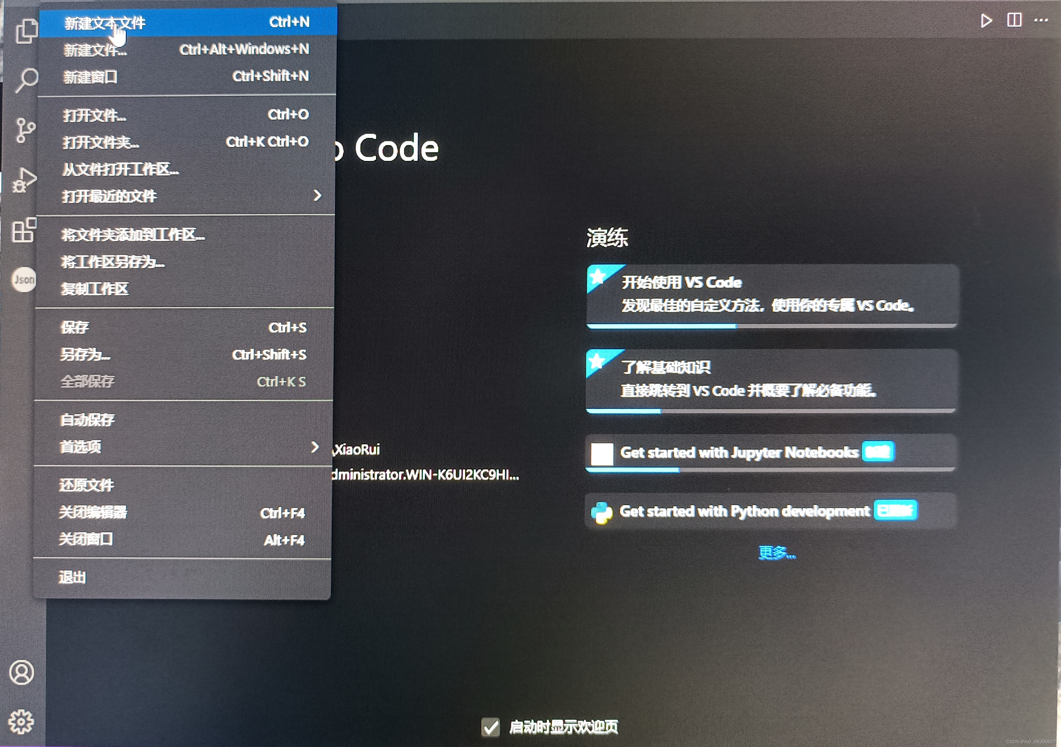Screen dimensions: 1061x747
Task: Open the Extensions view icon
Action: tap(24, 230)
